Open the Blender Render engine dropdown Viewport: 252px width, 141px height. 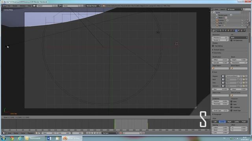click(93, 6)
